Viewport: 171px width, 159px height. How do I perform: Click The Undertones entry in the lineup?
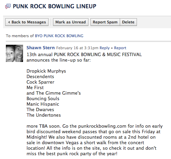tap(44, 115)
